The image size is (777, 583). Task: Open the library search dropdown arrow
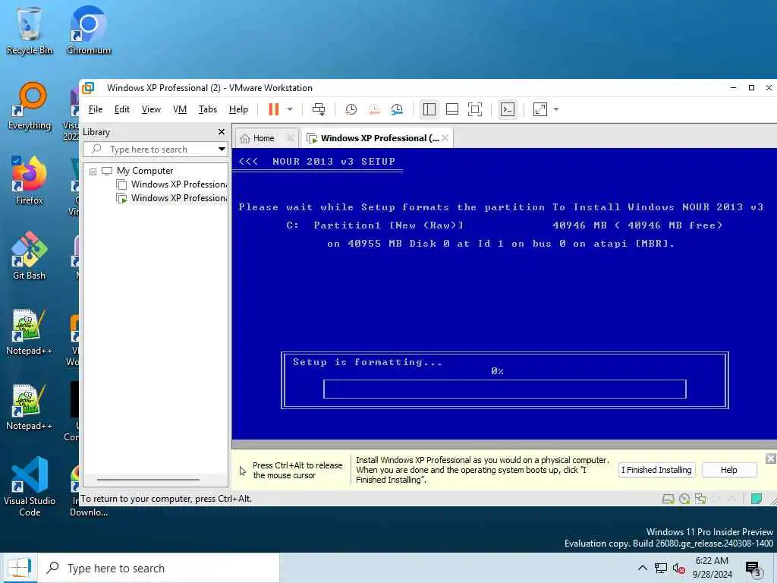click(222, 150)
